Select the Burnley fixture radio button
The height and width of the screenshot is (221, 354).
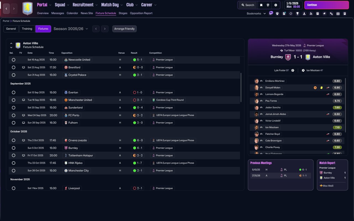[x=14, y=148]
